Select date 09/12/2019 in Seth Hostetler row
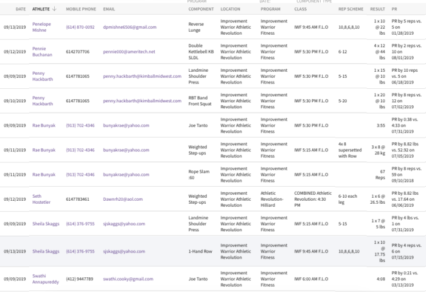Image resolution: width=426 pixels, height=292 pixels. point(15,199)
